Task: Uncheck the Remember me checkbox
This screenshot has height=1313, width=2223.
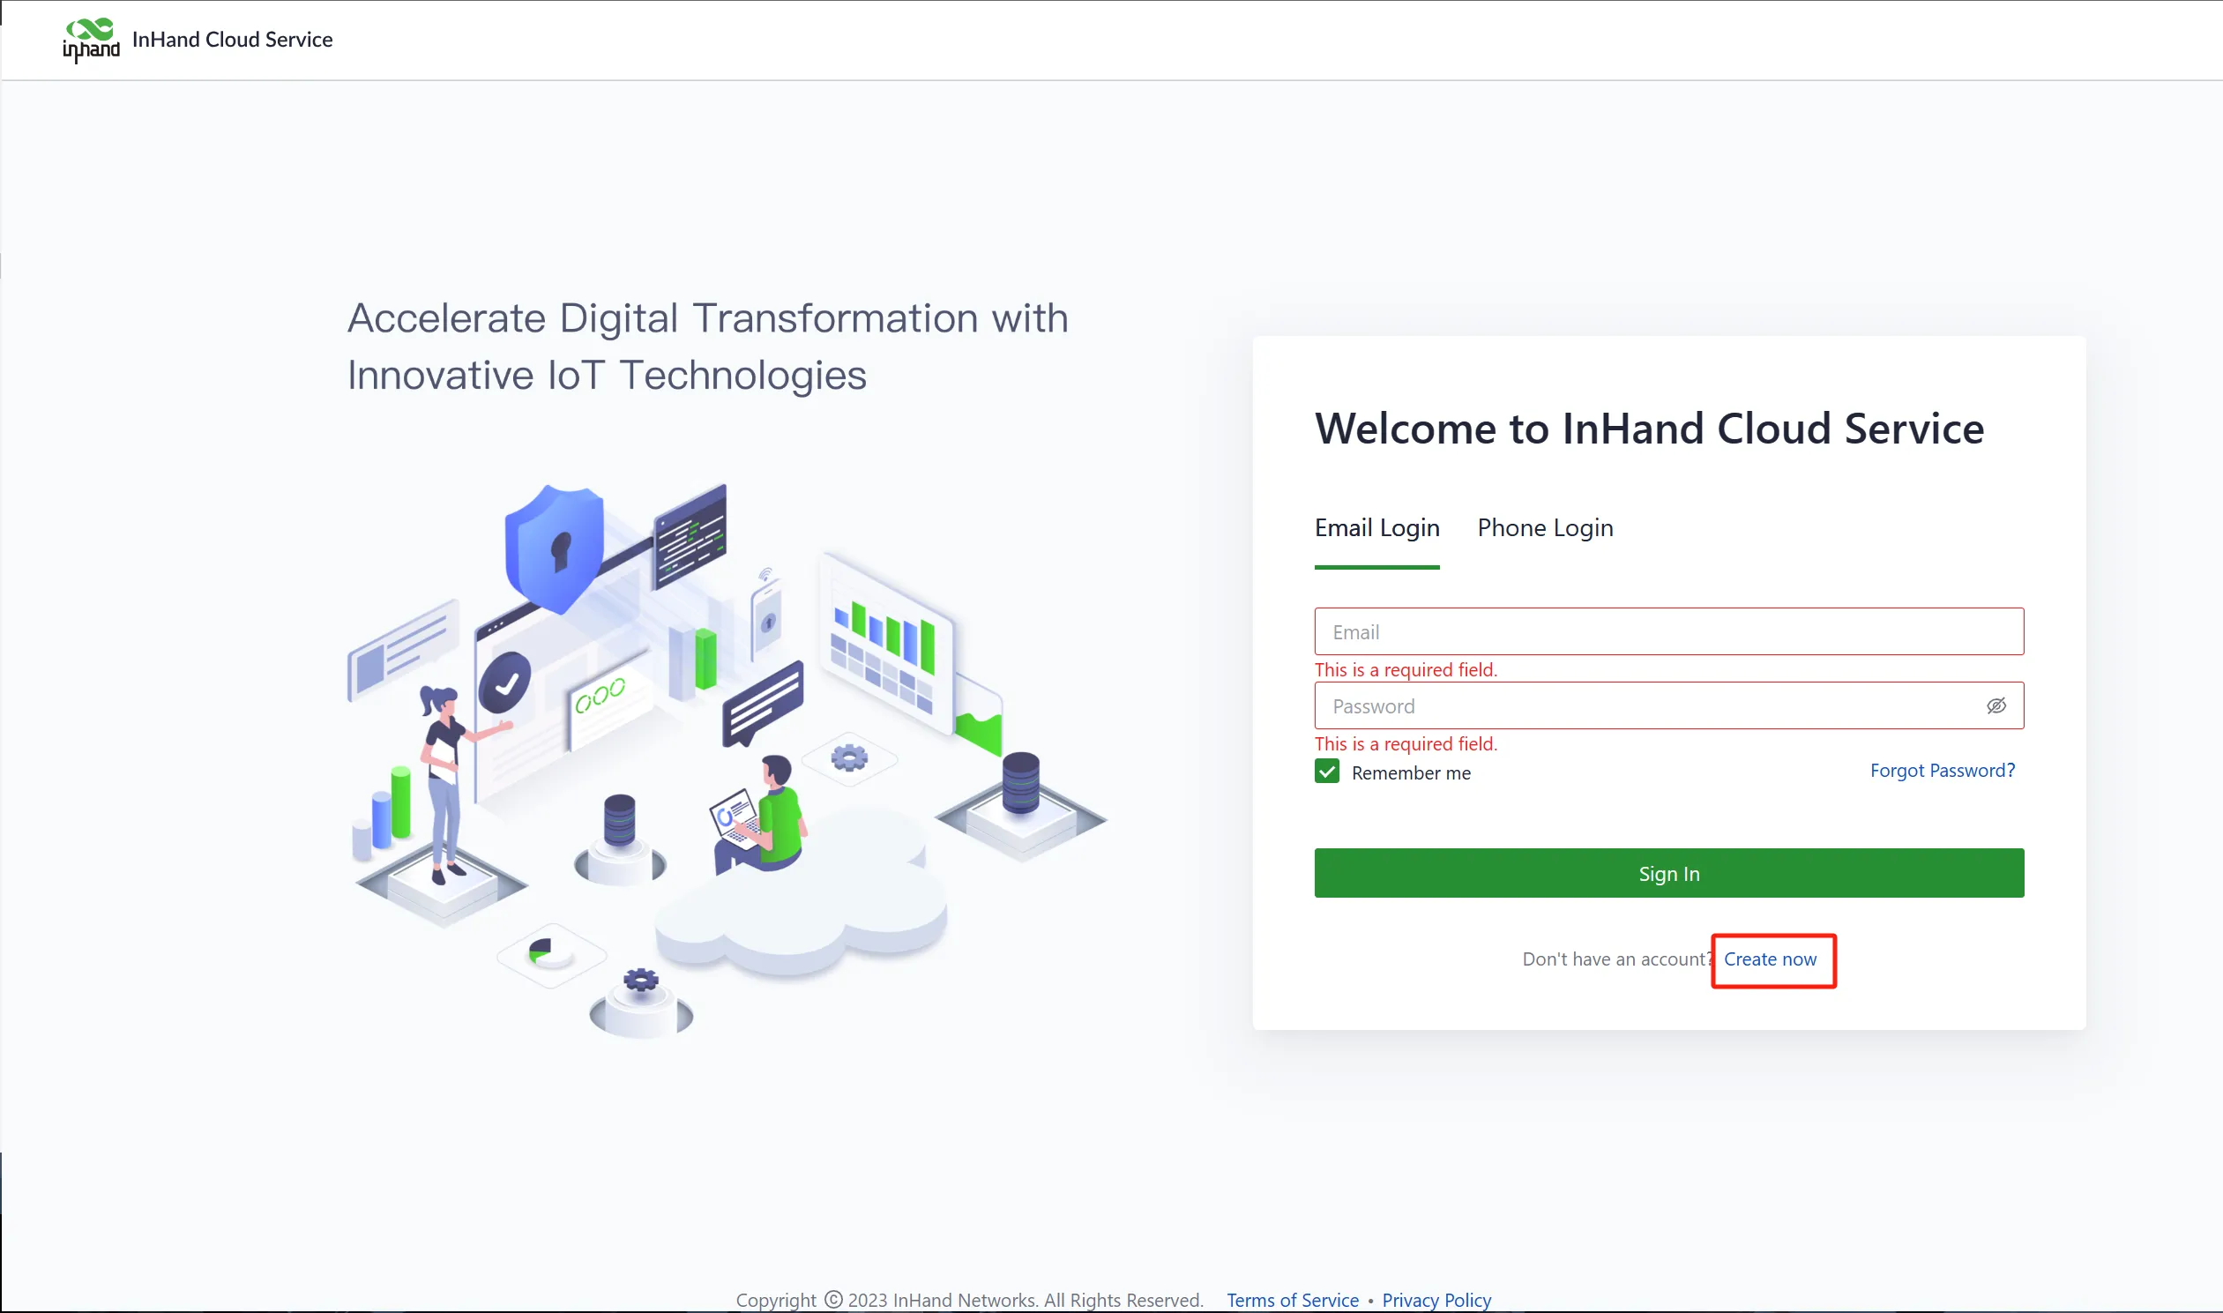Action: click(1326, 772)
